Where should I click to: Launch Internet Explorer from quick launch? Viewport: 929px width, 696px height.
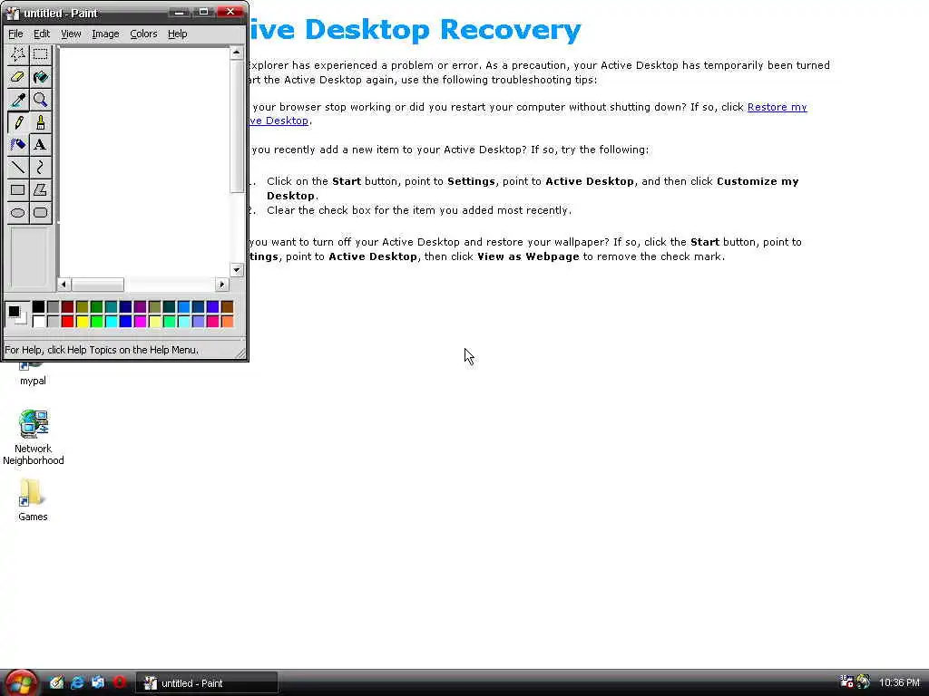point(78,682)
